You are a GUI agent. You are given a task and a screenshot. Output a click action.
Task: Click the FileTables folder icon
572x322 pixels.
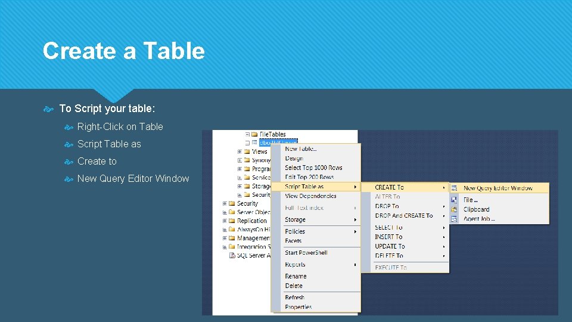(254, 134)
